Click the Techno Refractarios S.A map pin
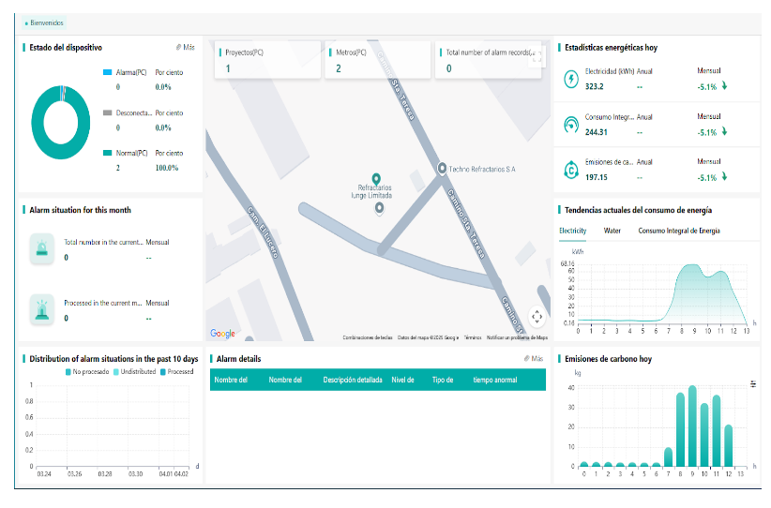 point(442,169)
